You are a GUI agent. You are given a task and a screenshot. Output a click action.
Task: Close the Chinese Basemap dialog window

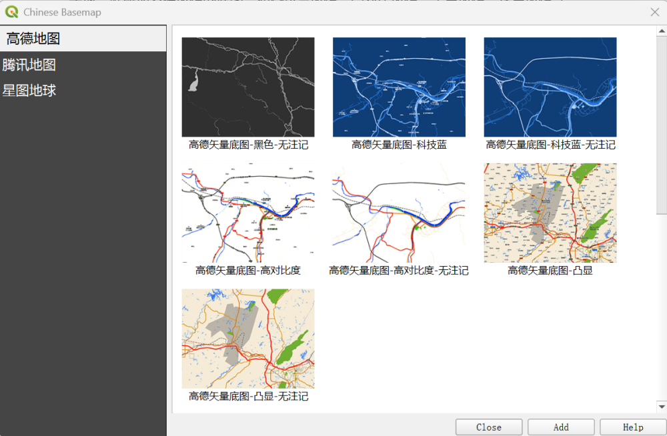click(x=655, y=13)
